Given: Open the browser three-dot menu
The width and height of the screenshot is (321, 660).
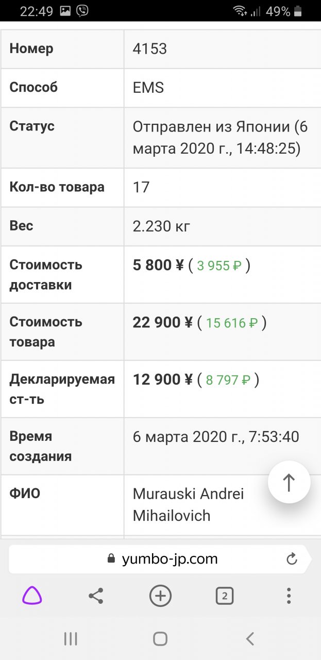Looking at the screenshot, I should (289, 596).
